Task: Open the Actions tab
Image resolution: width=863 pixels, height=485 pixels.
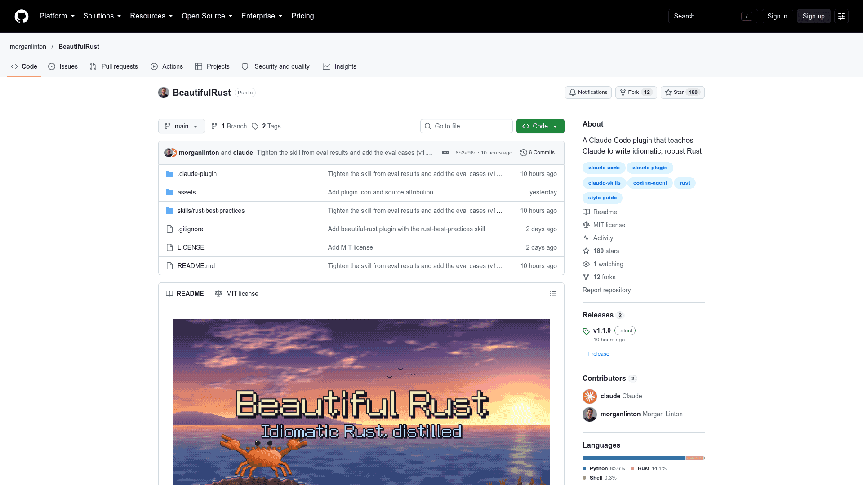Action: click(167, 66)
